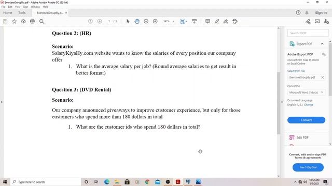Screen dimensions: 332x186
Task: Click the tools search field
Action: pos(308,33)
